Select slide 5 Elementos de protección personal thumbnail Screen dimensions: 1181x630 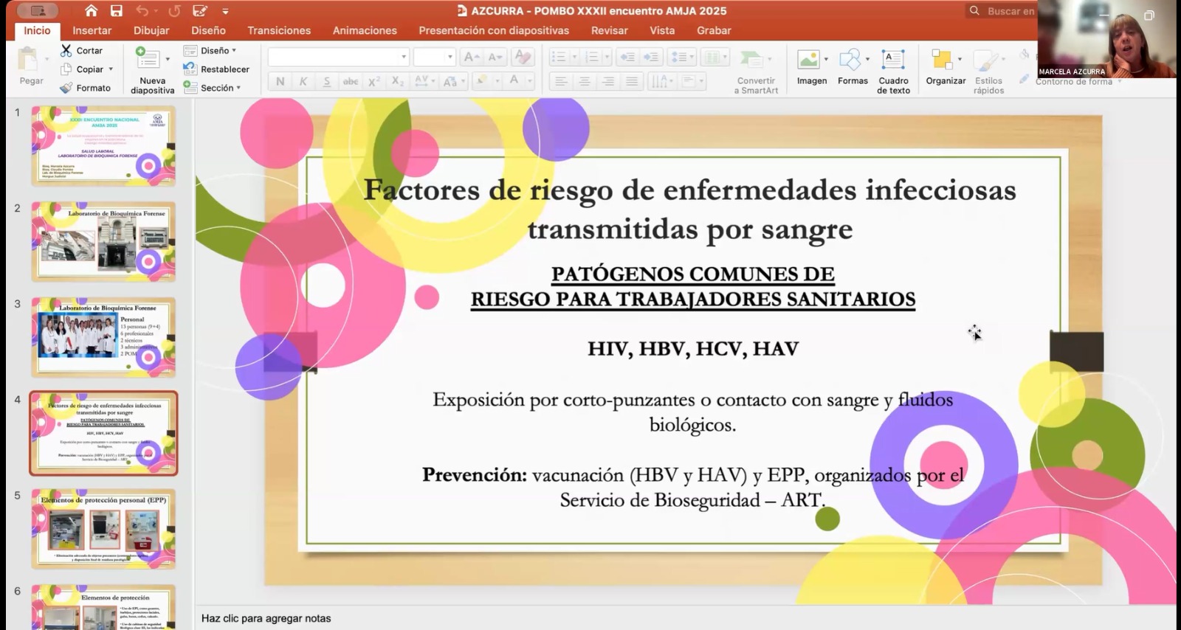click(103, 529)
